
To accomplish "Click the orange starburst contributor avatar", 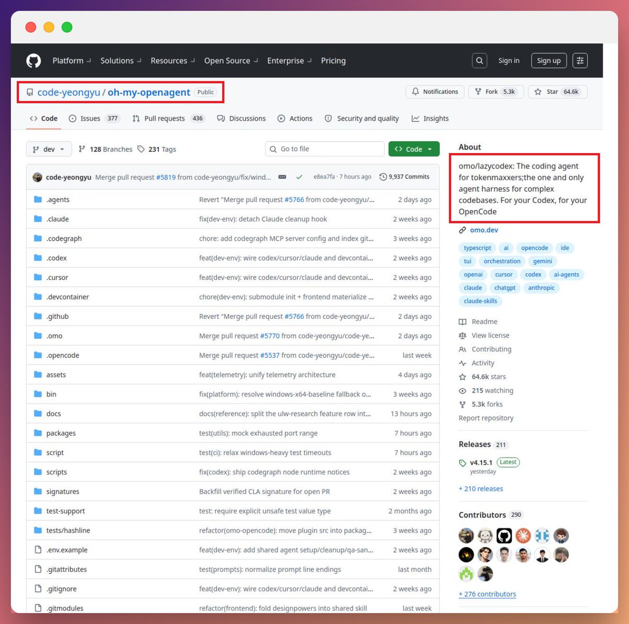I will tap(523, 535).
